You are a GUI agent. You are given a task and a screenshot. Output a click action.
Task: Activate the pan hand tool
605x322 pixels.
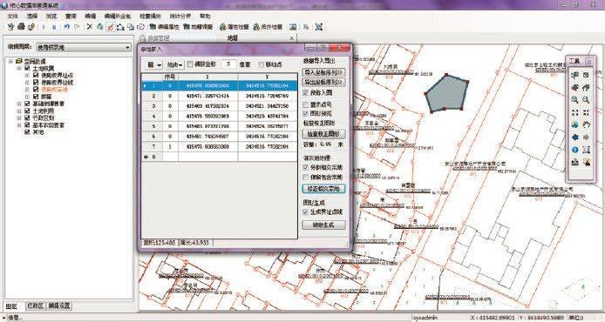point(586,124)
